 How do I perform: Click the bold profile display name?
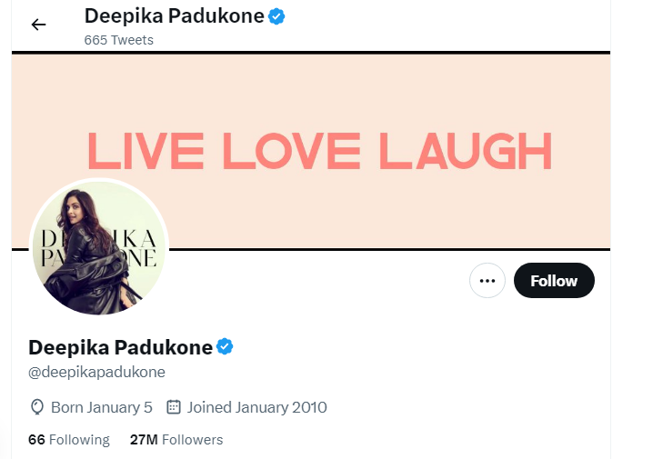[120, 347]
